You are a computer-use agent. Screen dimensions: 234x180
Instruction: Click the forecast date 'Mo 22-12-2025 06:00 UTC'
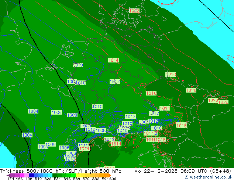[x=171, y=171]
